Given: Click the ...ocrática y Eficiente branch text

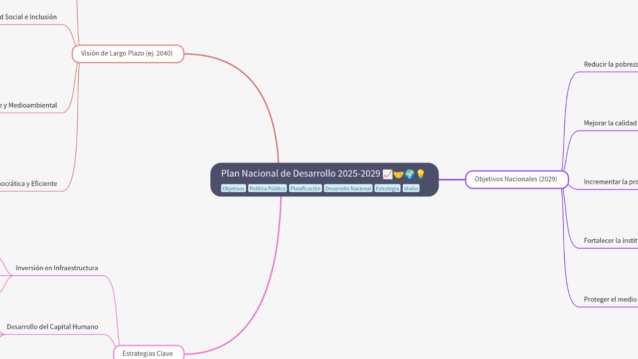Looking at the screenshot, I should (x=28, y=184).
